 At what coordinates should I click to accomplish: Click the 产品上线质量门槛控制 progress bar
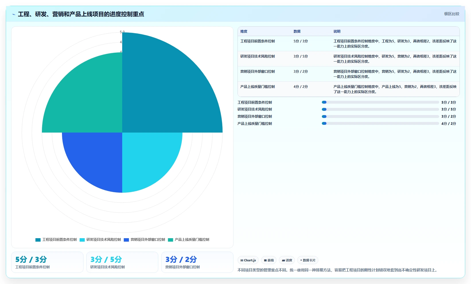pyautogui.click(x=380, y=124)
